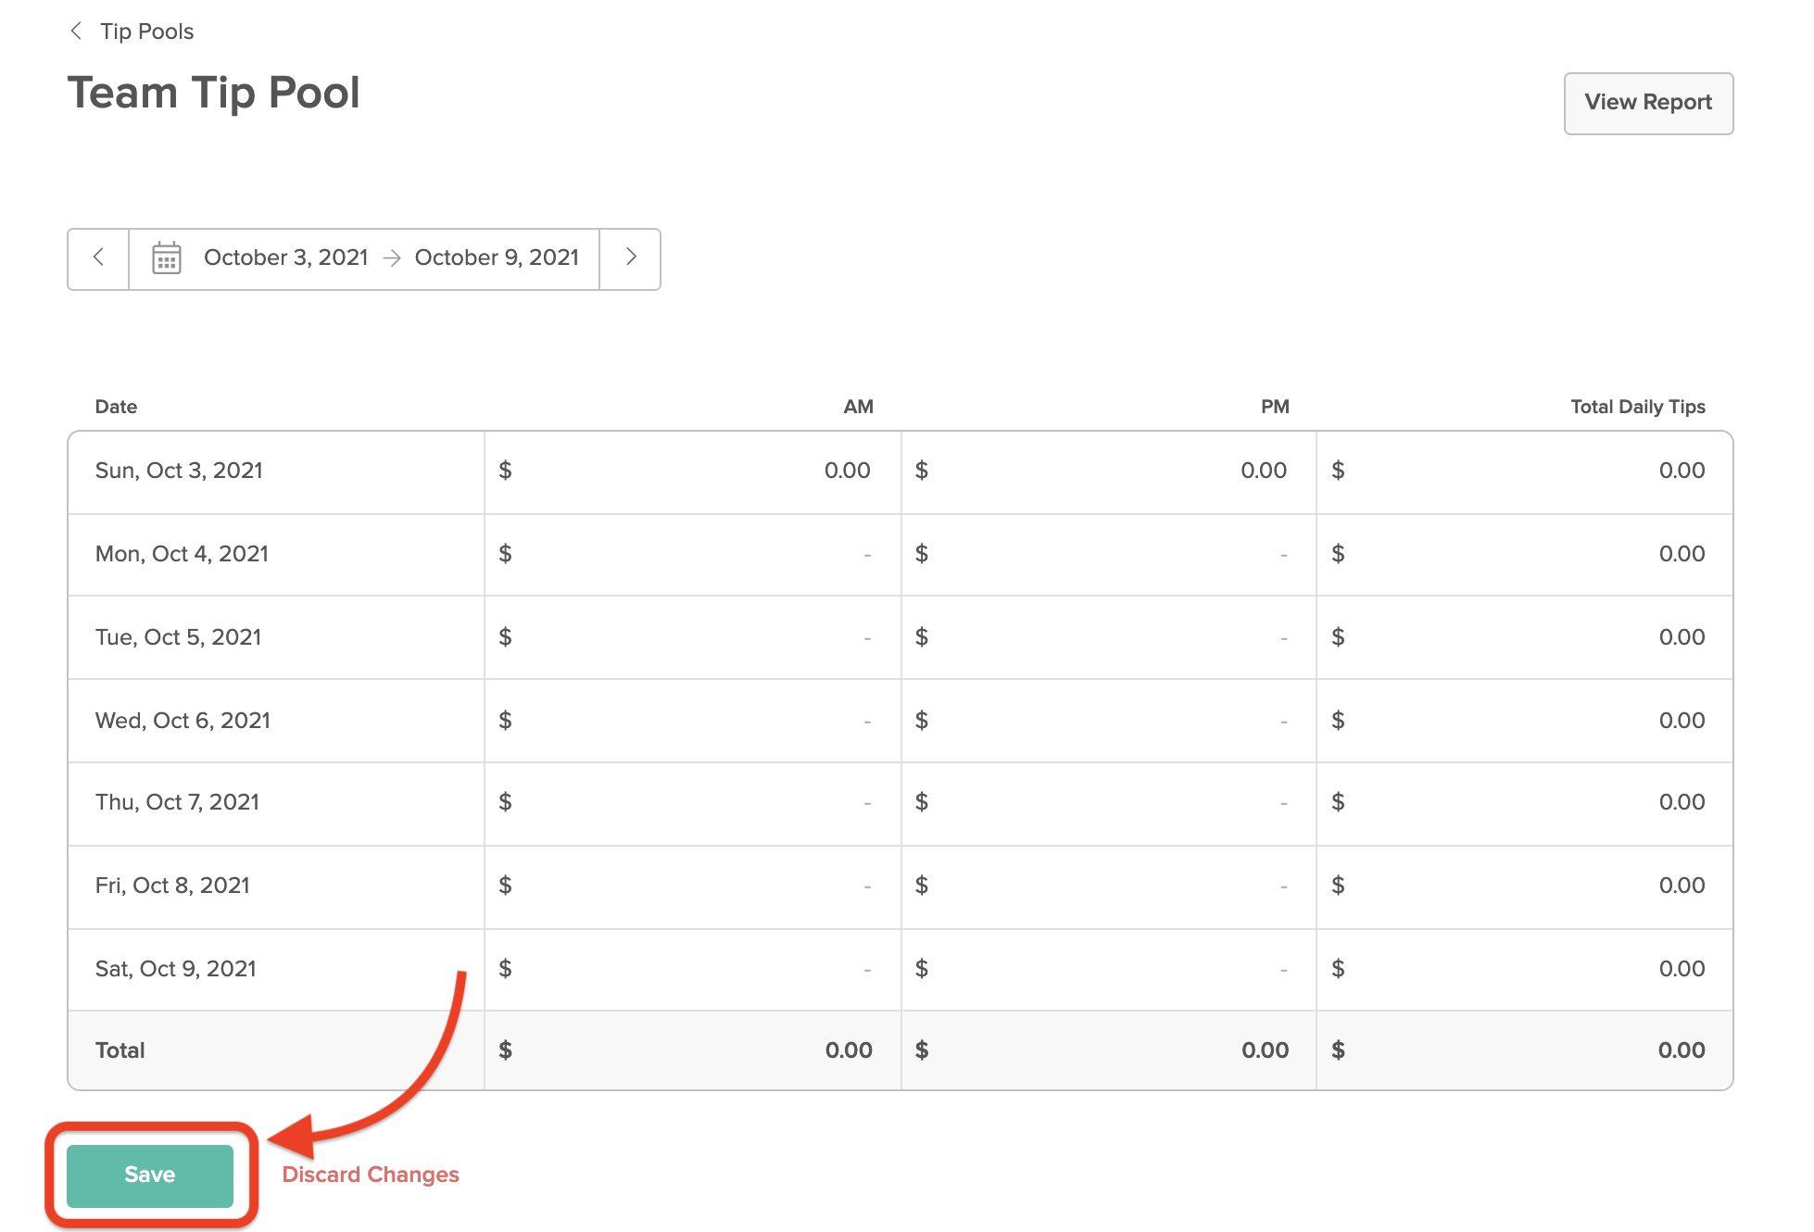The image size is (1814, 1232).
Task: Click AM tips field for Thu, Oct 7
Action: tap(690, 803)
